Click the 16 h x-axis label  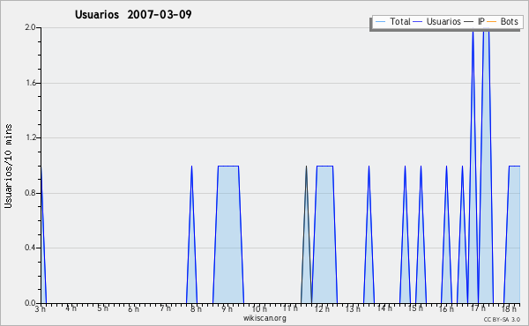point(446,308)
